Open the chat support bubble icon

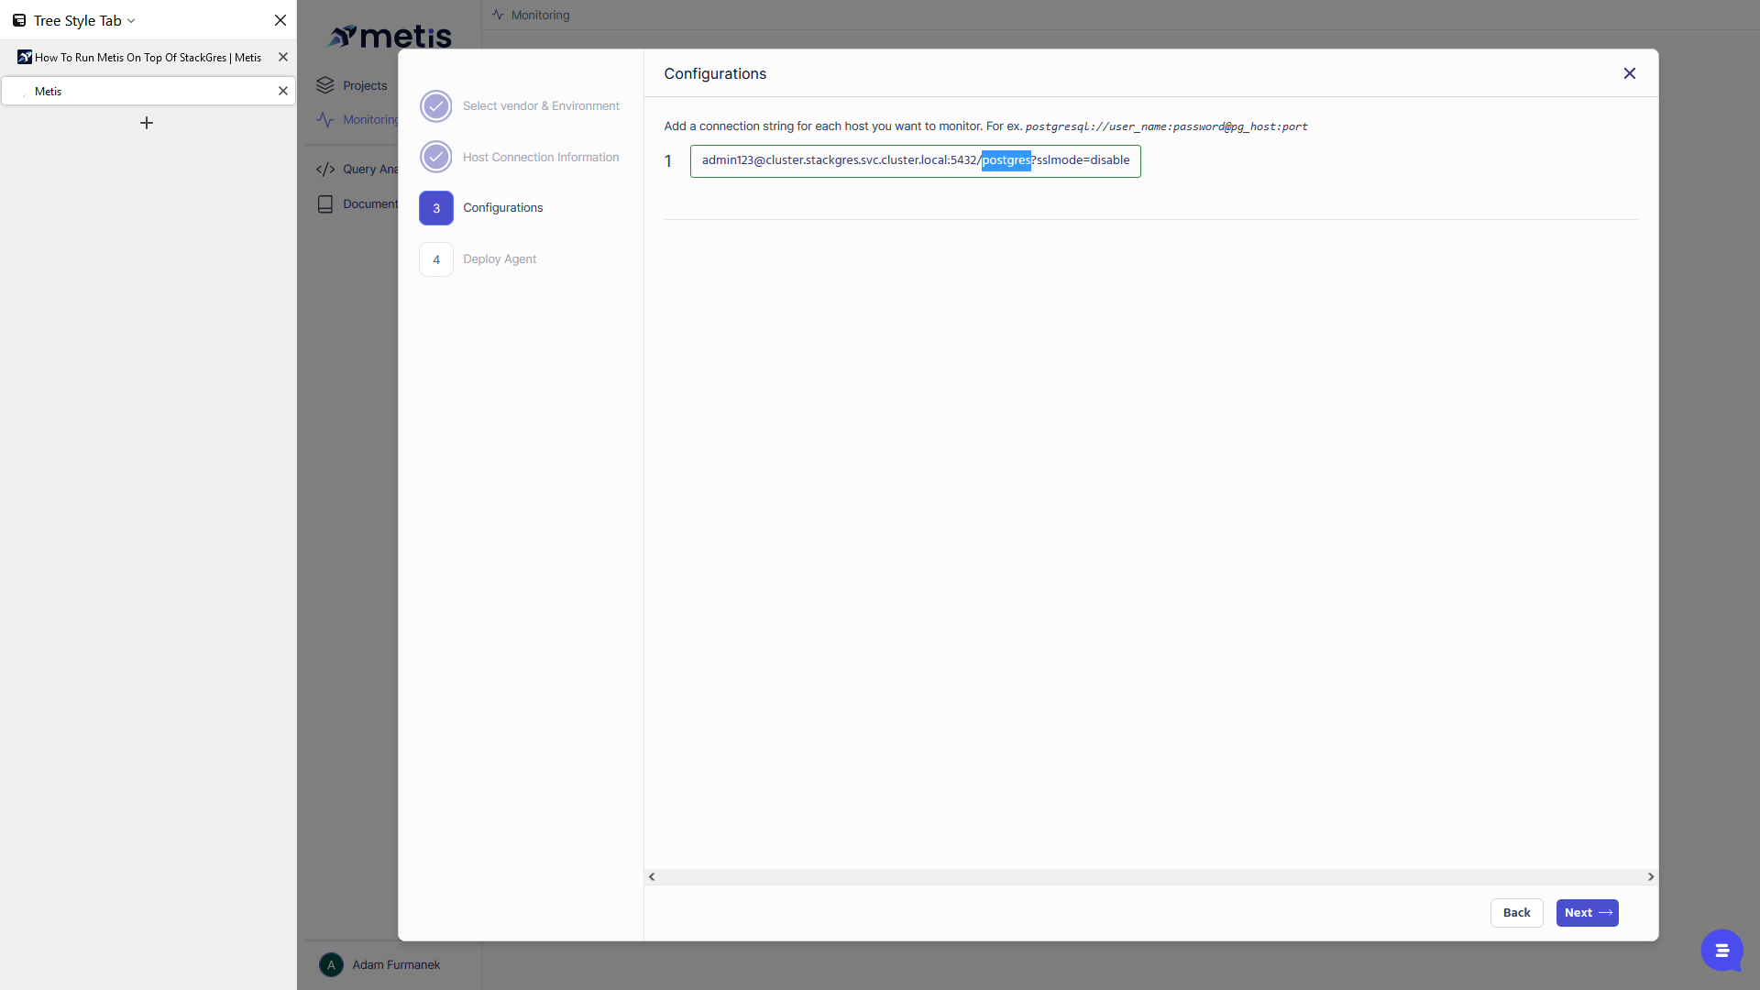1721,950
